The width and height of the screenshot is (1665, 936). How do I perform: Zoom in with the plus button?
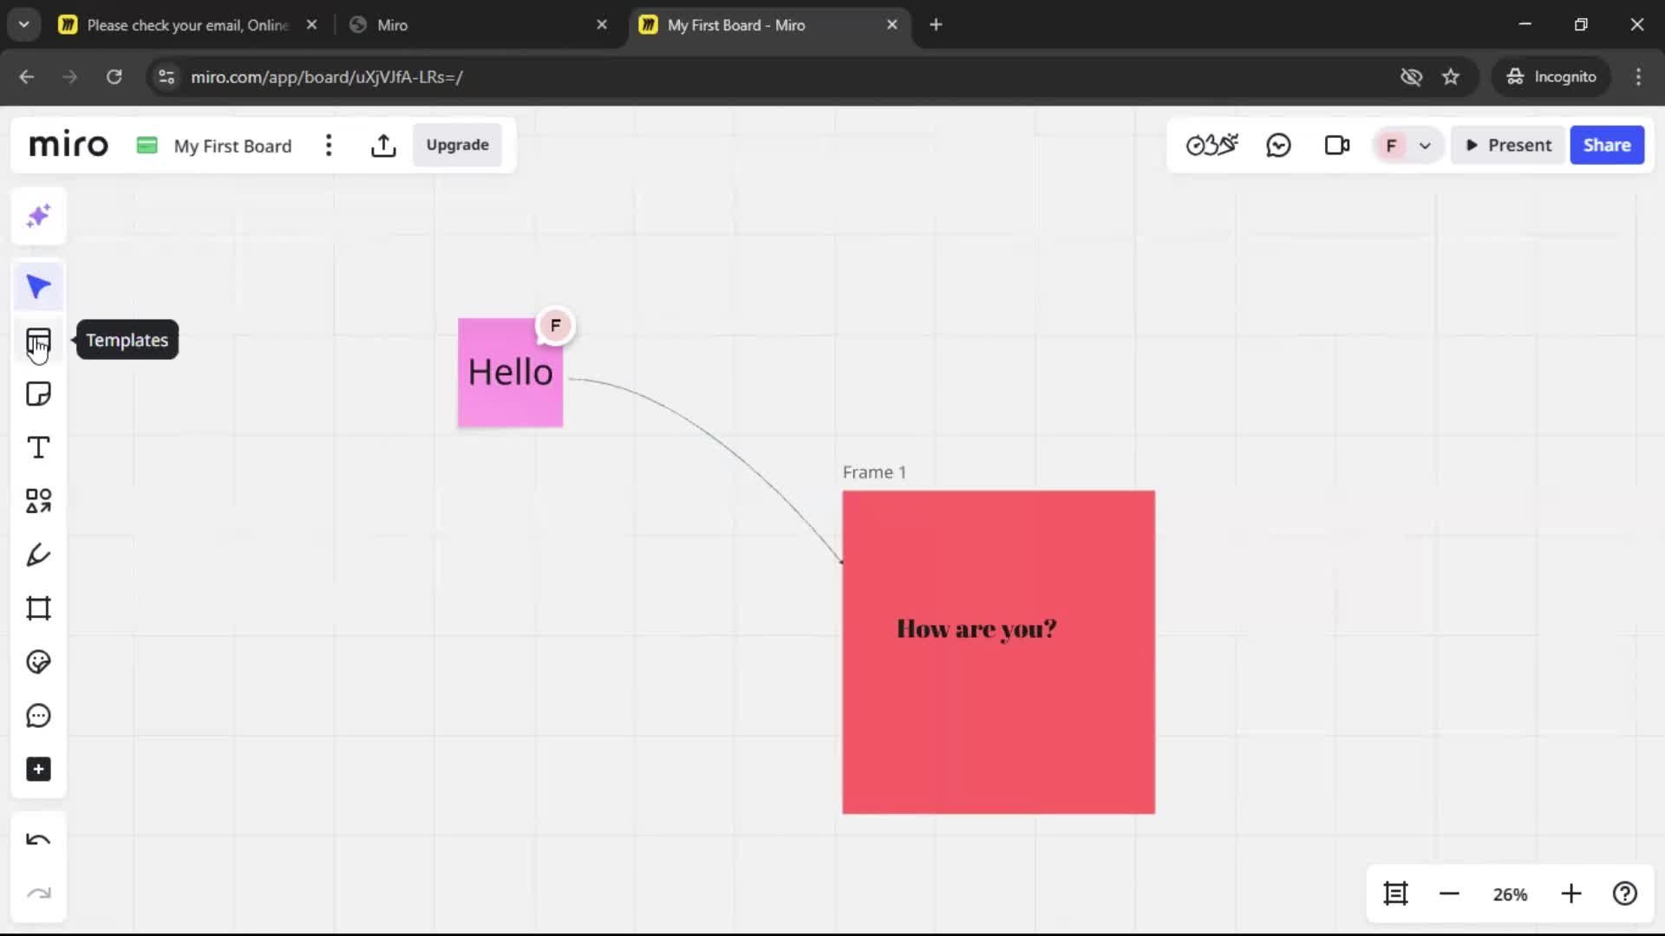click(x=1571, y=894)
